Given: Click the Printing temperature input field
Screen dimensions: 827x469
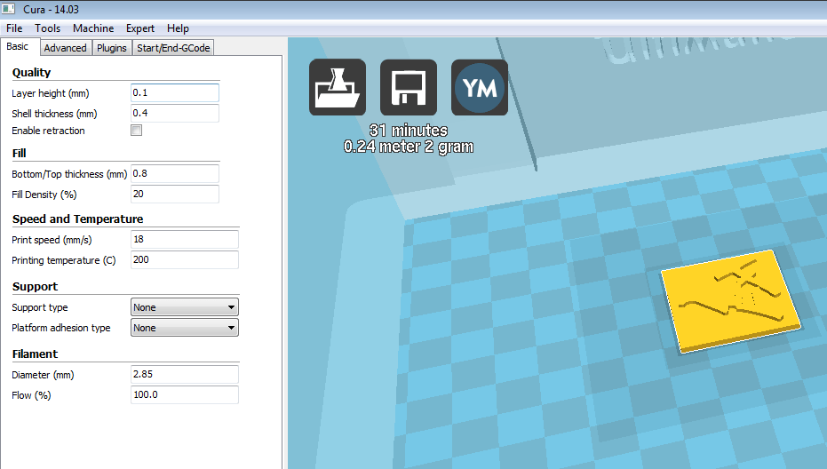Looking at the screenshot, I should coord(185,260).
